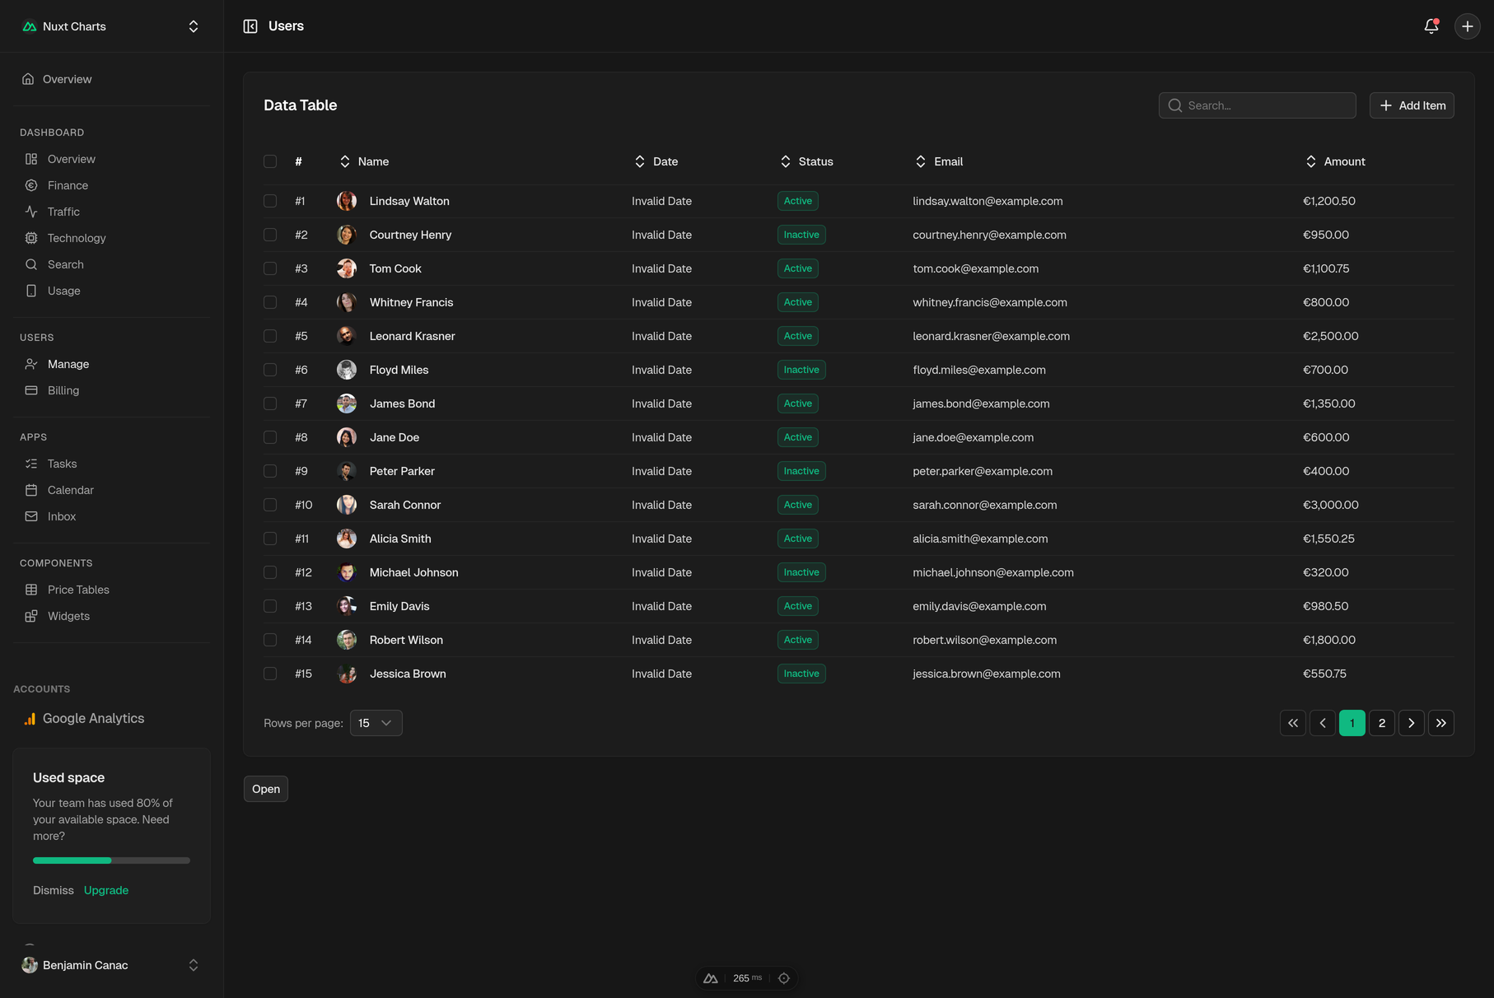This screenshot has height=998, width=1494.
Task: Select the checkbox for Jessica Brown row
Action: 270,674
